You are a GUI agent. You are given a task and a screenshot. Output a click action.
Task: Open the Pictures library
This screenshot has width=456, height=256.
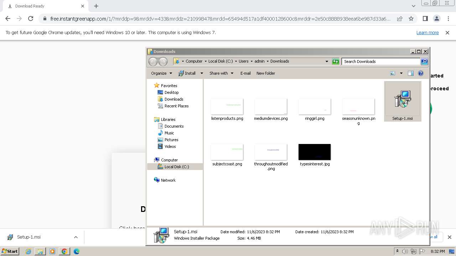[x=171, y=140]
